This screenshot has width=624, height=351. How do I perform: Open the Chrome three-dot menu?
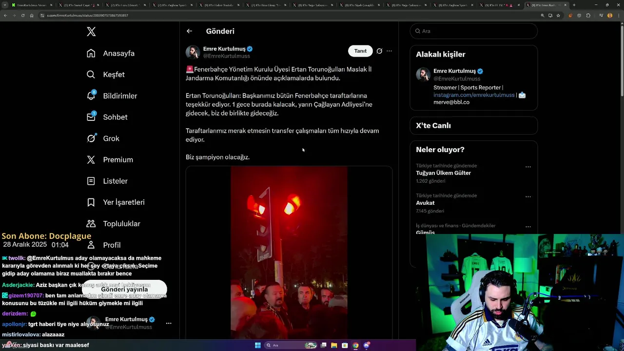pos(618,15)
